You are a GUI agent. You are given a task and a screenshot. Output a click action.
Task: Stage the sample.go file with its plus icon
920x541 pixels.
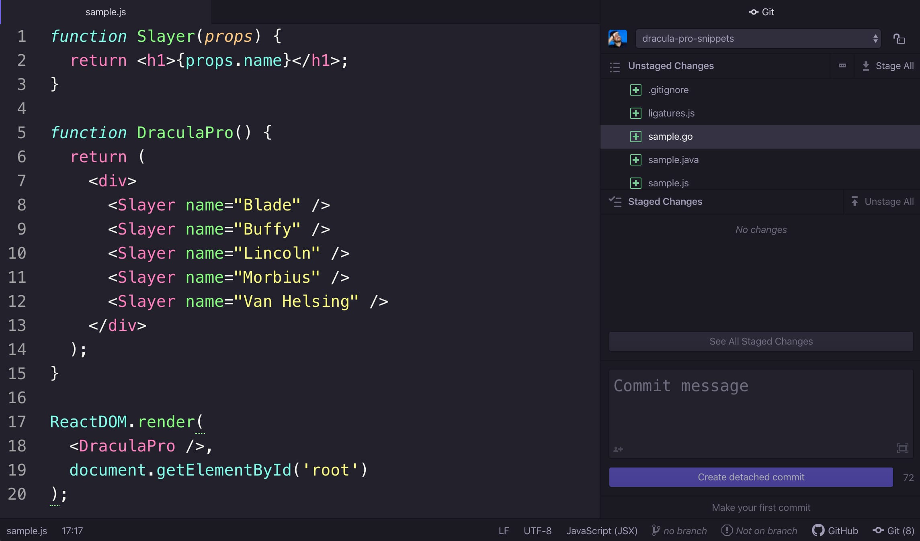pos(635,137)
